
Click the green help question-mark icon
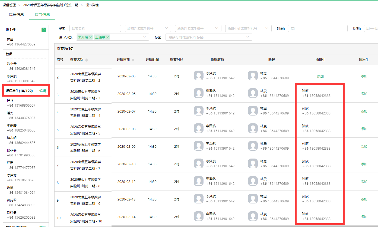pyautogui.click(x=44, y=30)
